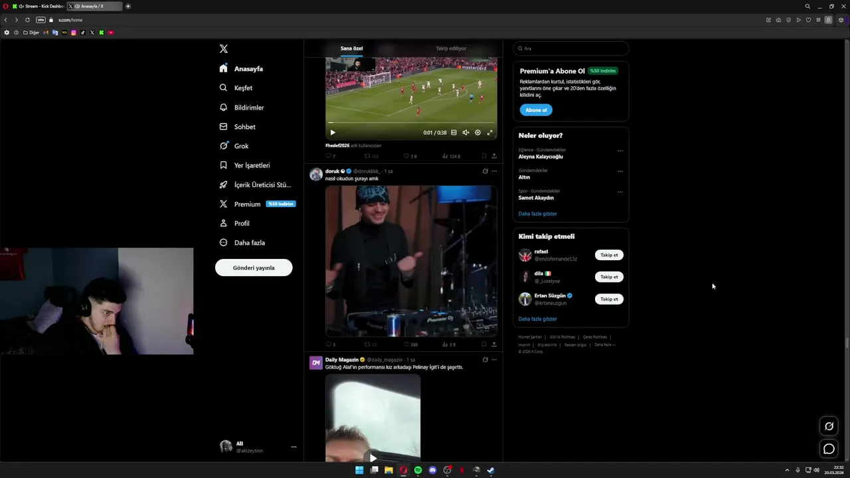
Task: Go to Anasayfa in X sidebar
Action: click(x=241, y=68)
